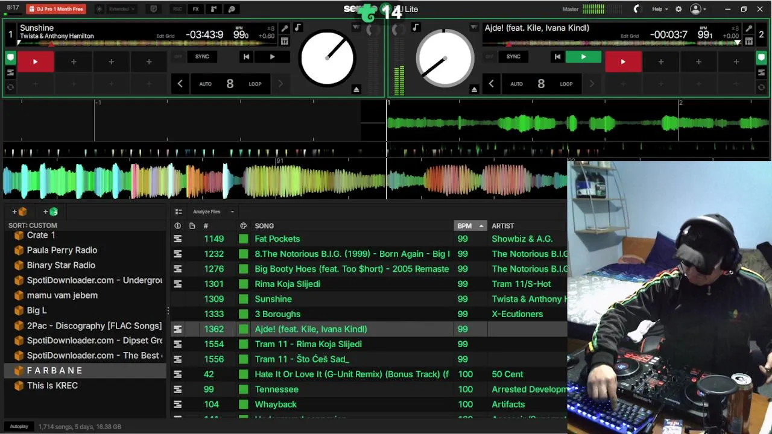
Task: Add a new smart crate
Action: pos(51,212)
